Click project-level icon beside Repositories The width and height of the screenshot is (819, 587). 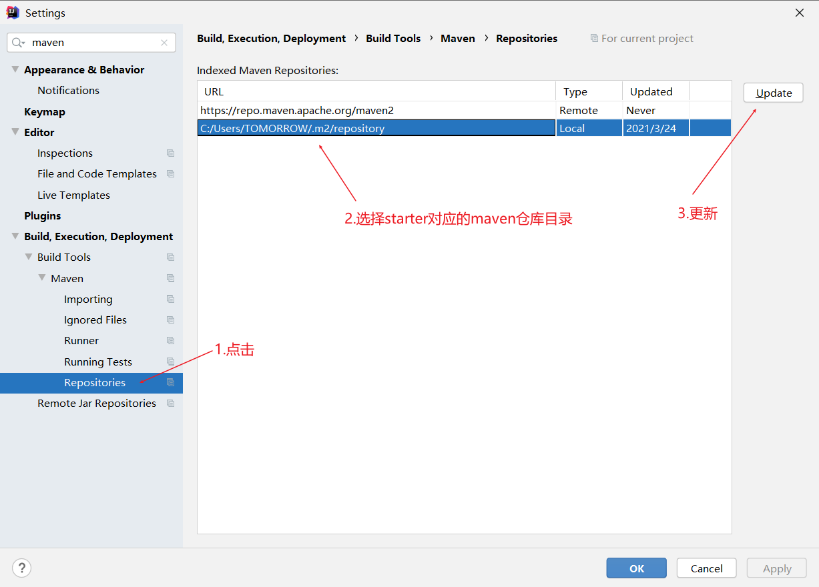tap(170, 383)
